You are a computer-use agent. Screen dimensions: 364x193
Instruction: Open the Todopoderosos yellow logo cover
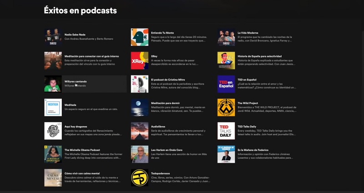pyautogui.click(x=140, y=178)
